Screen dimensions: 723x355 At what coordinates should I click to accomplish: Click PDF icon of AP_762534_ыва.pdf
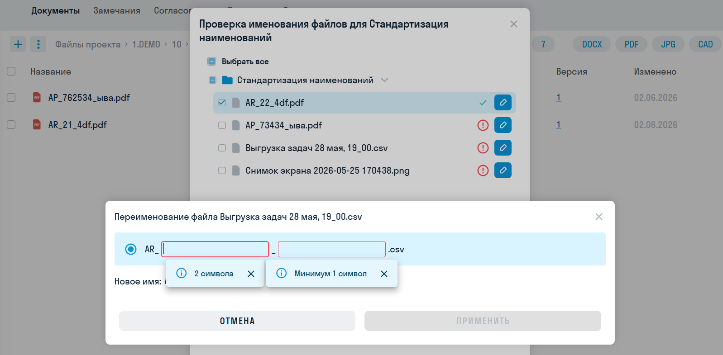(37, 97)
